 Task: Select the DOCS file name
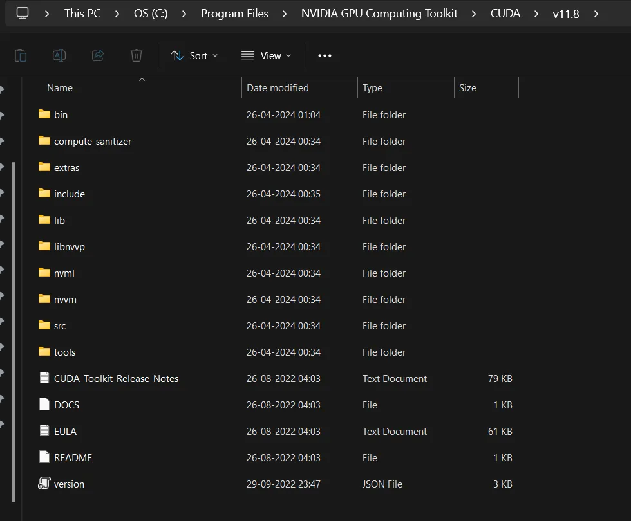click(x=66, y=405)
